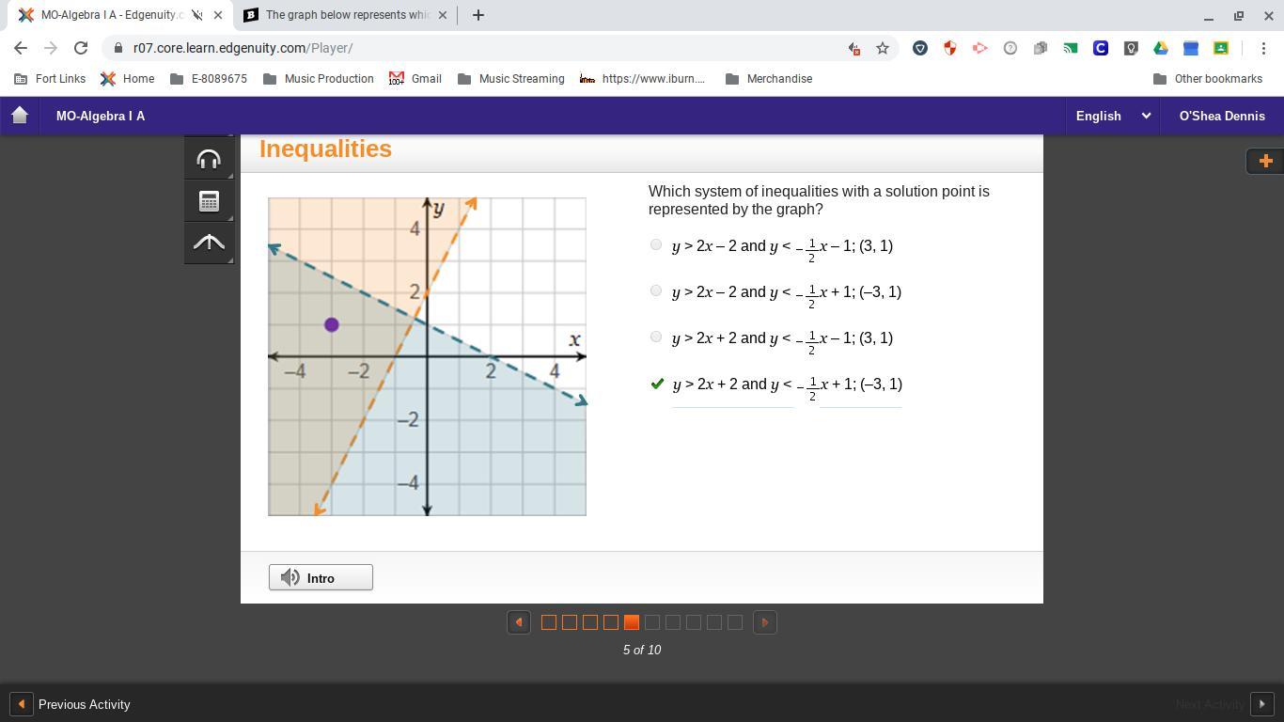The image size is (1284, 722).
Task: Click the blue C extension icon
Action: pyautogui.click(x=1101, y=48)
